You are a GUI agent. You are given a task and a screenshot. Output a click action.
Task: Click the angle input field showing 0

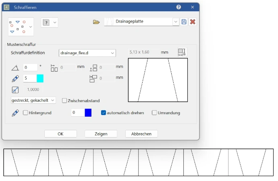point(30,68)
